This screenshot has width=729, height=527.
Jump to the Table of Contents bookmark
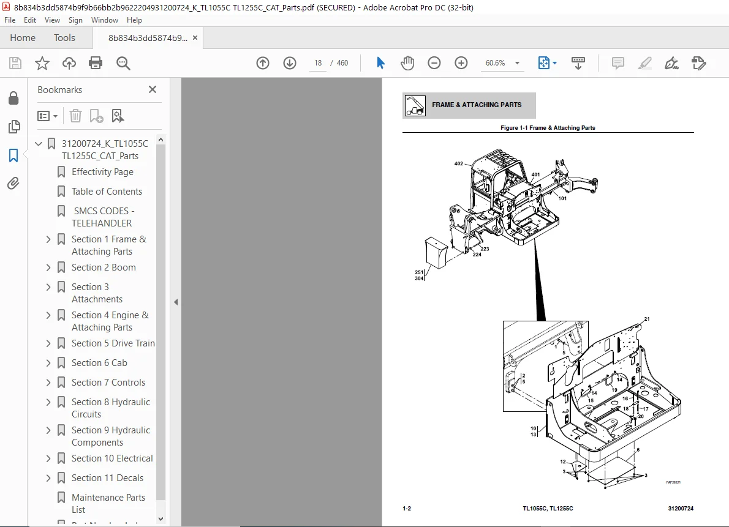107,192
